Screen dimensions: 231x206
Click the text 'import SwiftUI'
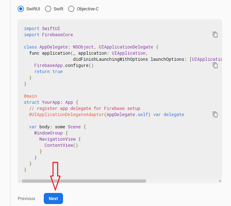(x=42, y=29)
